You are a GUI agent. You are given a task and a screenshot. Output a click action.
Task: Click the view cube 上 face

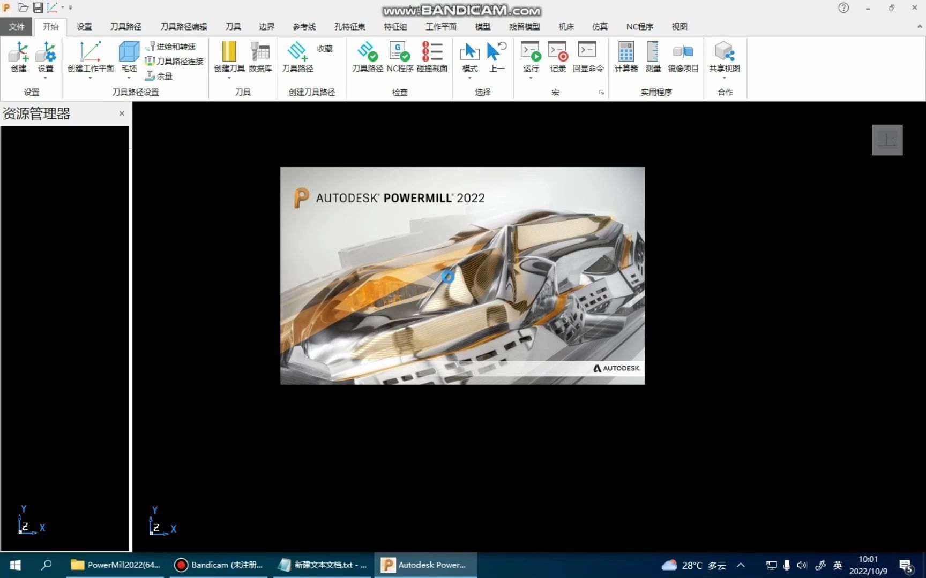887,140
